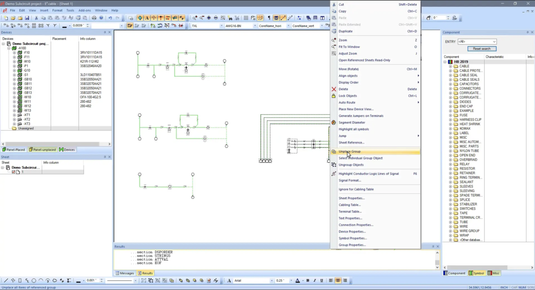Click the Cut scissors toolbar icon

[x=37, y=18]
